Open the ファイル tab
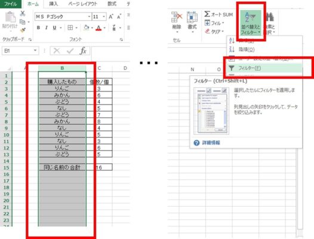The width and height of the screenshot is (314, 239). click(x=10, y=4)
